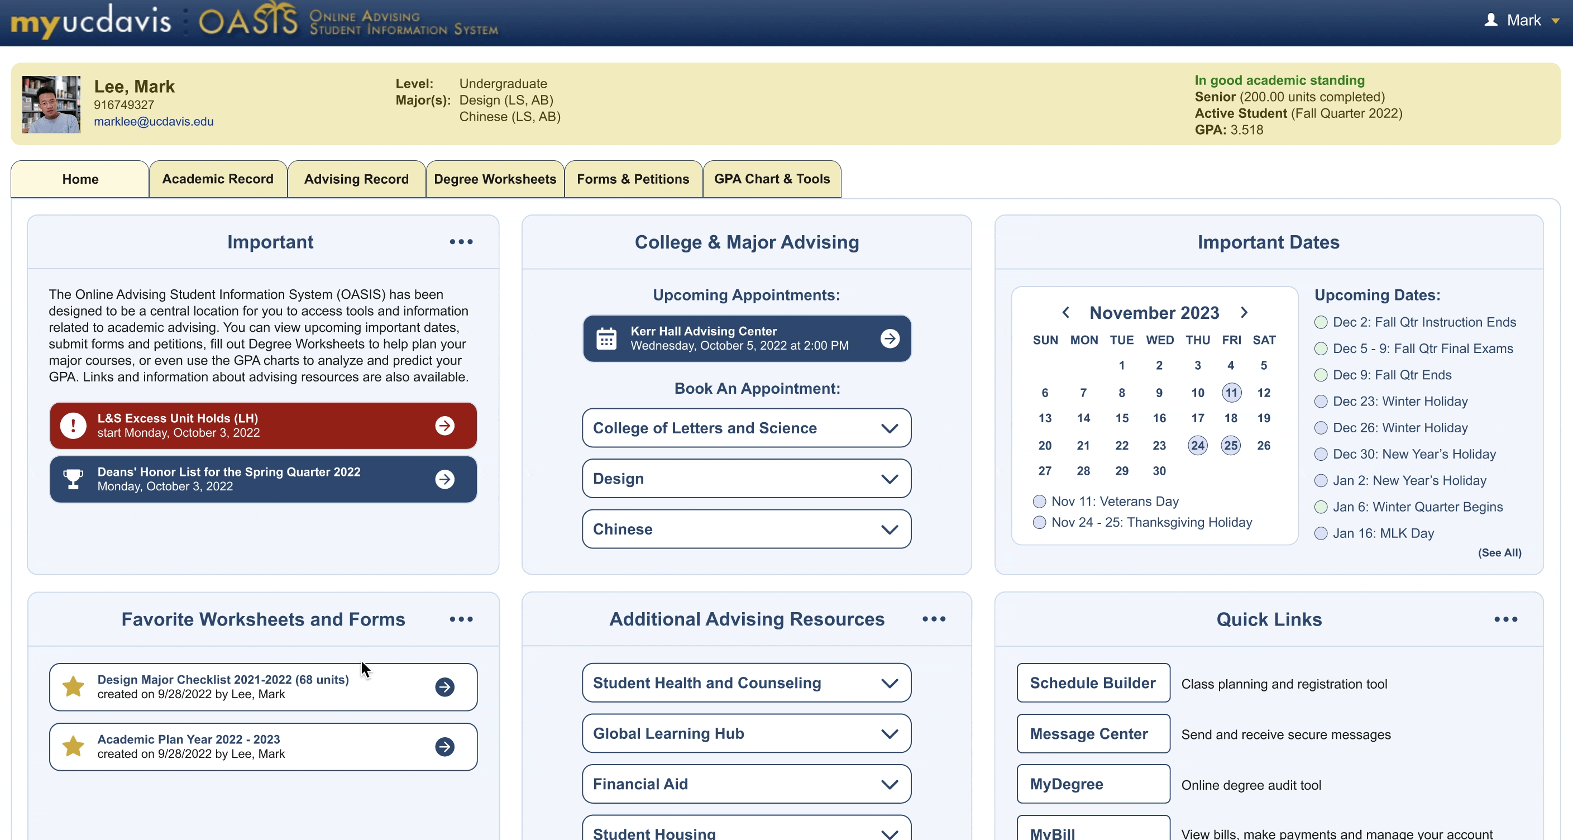This screenshot has height=840, width=1573.
Task: Click the marklee@ucdavis.edu email link
Action: click(154, 121)
